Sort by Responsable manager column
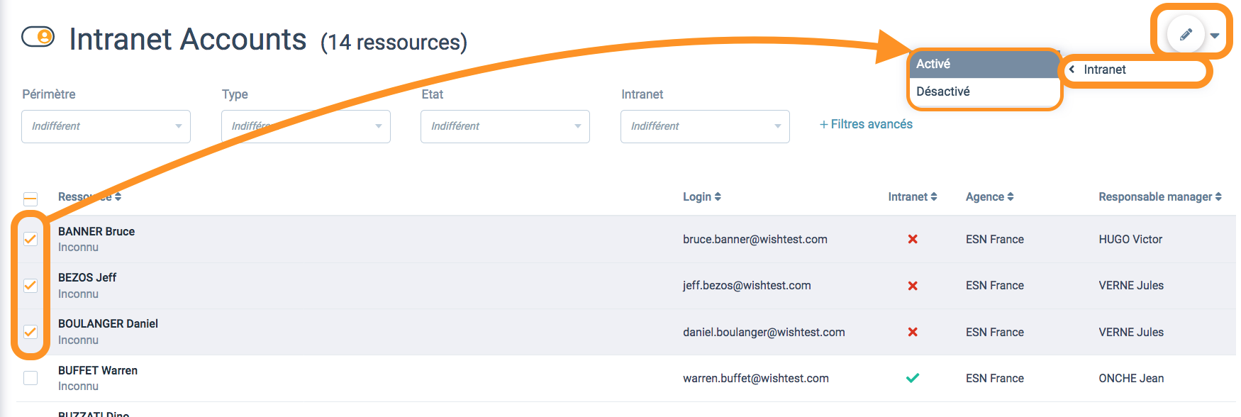This screenshot has height=417, width=1241. coord(1160,196)
